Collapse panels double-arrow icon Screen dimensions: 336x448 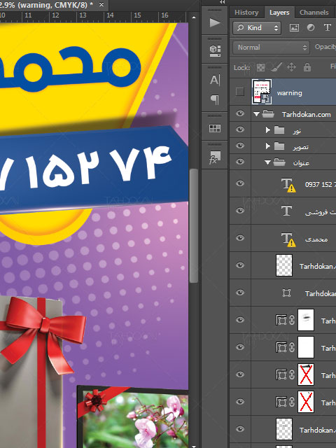click(x=223, y=1)
